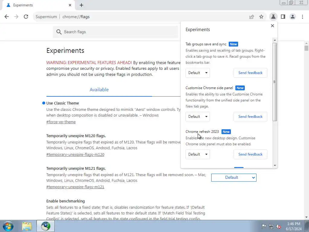
Task: Open Customise Chrome side panel dropdown
Action: point(198,117)
